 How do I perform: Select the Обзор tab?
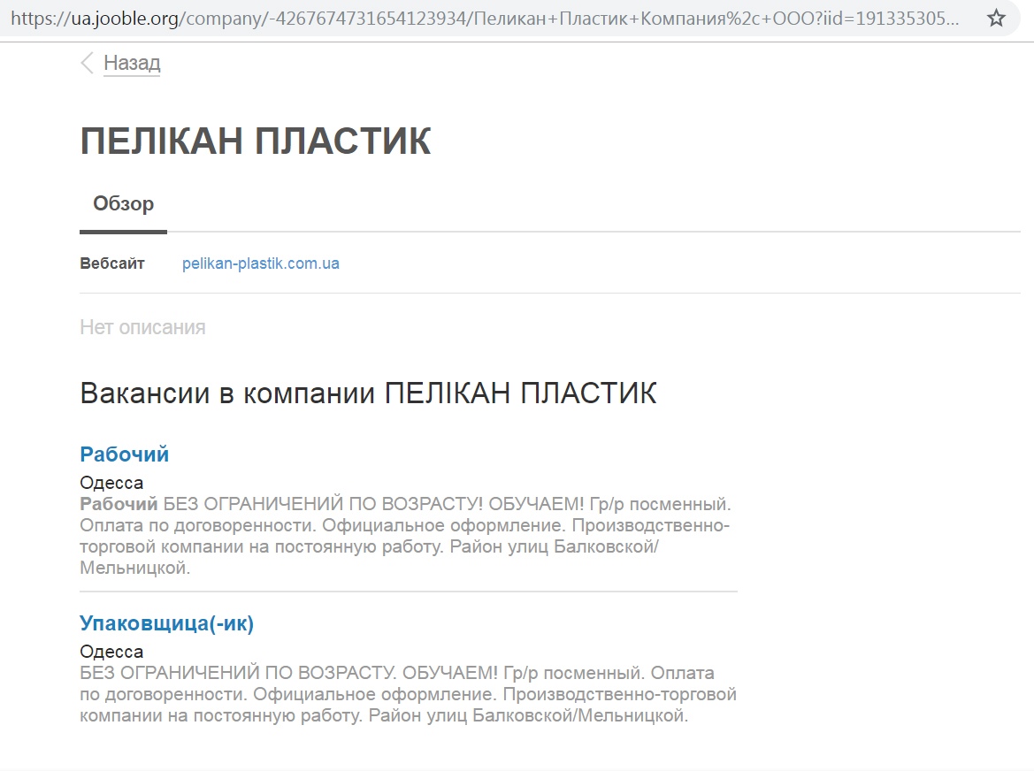(x=123, y=203)
